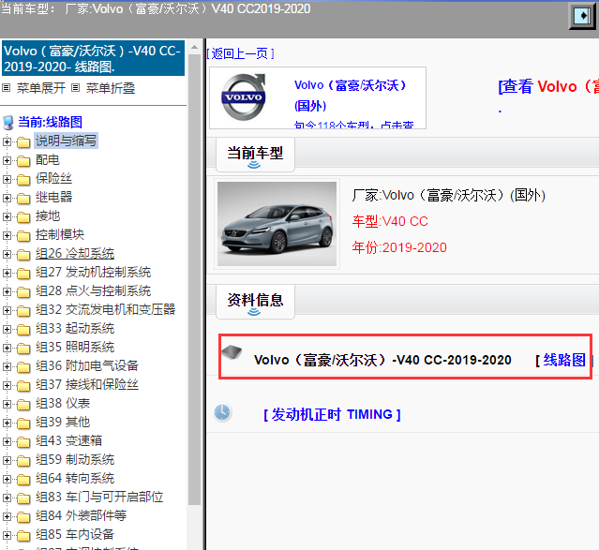Screen dimensions: 599x550
Task: Open the 线路图 wiring diagram link
Action: pyautogui.click(x=564, y=360)
